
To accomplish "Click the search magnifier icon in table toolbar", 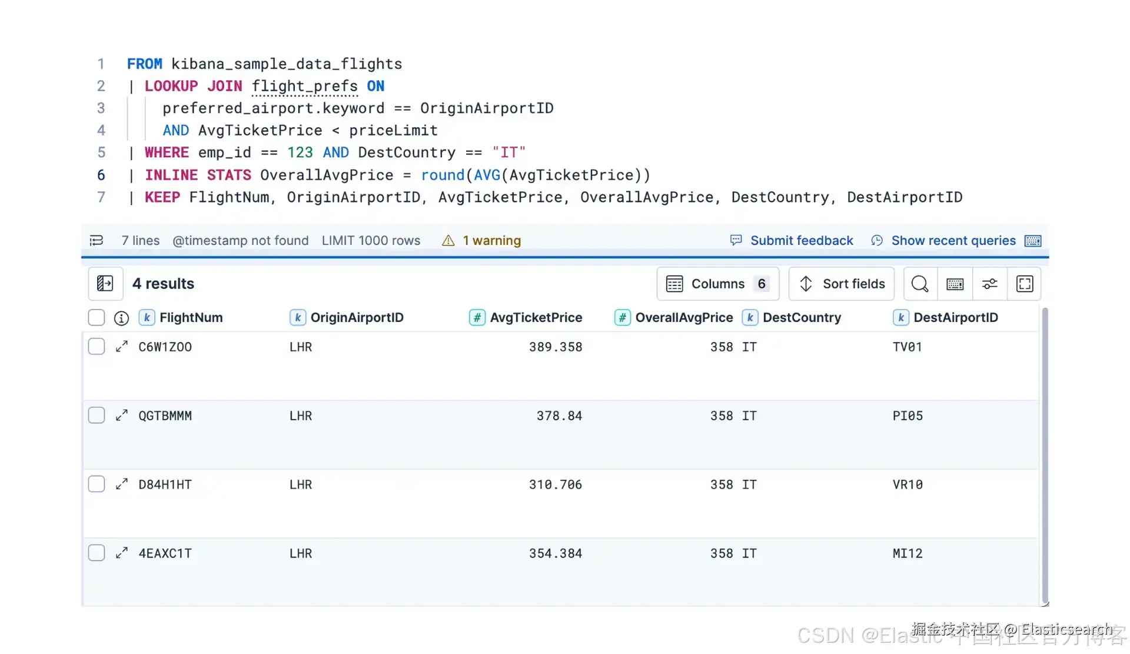I will click(x=920, y=284).
